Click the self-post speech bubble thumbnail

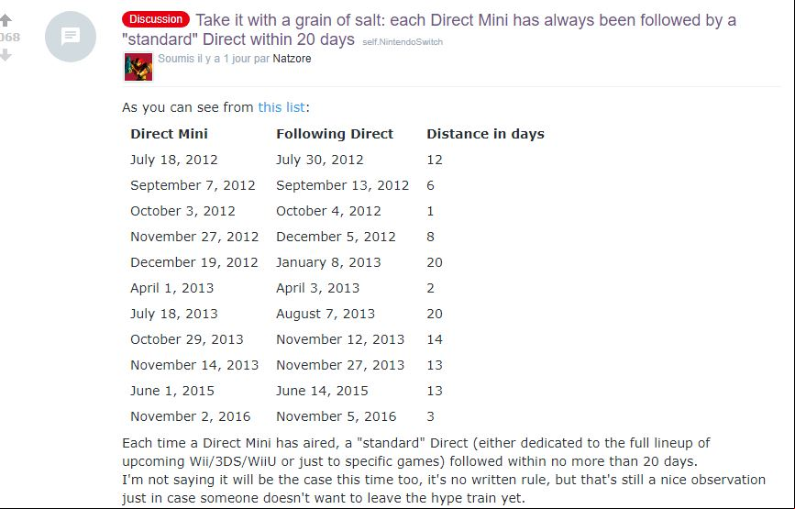coord(71,37)
